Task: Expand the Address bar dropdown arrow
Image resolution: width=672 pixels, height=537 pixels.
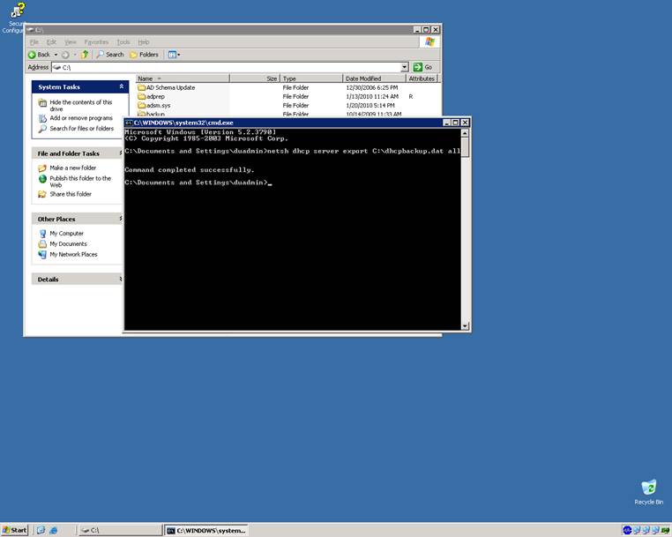Action: click(405, 67)
